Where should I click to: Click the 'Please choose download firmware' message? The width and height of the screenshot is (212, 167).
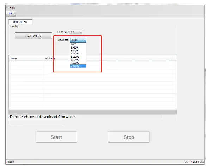click(x=43, y=117)
